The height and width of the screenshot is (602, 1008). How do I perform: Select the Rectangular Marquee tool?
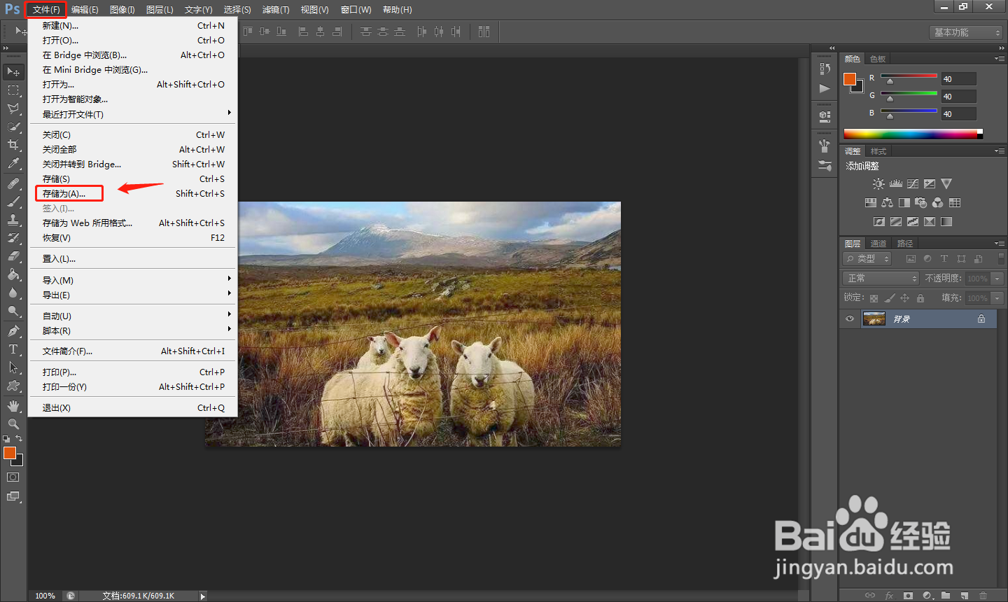(13, 90)
